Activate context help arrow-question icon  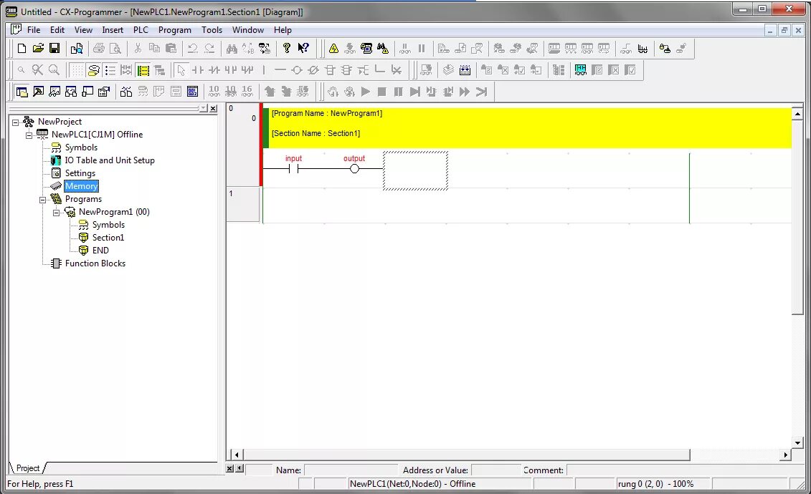tap(303, 49)
